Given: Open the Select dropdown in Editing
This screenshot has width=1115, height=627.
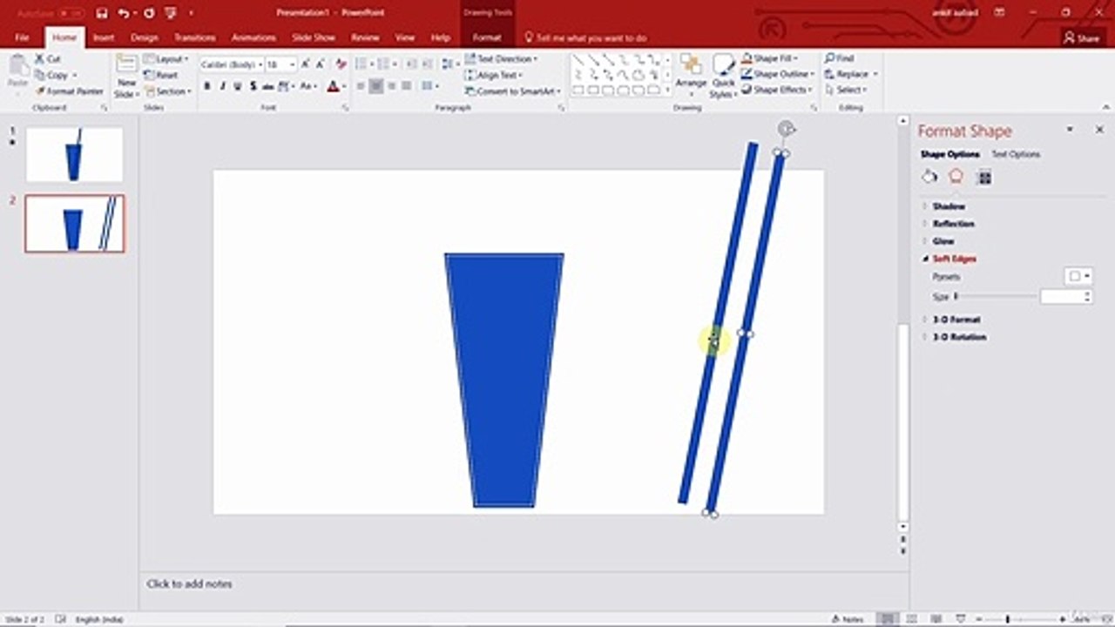Looking at the screenshot, I should [845, 90].
